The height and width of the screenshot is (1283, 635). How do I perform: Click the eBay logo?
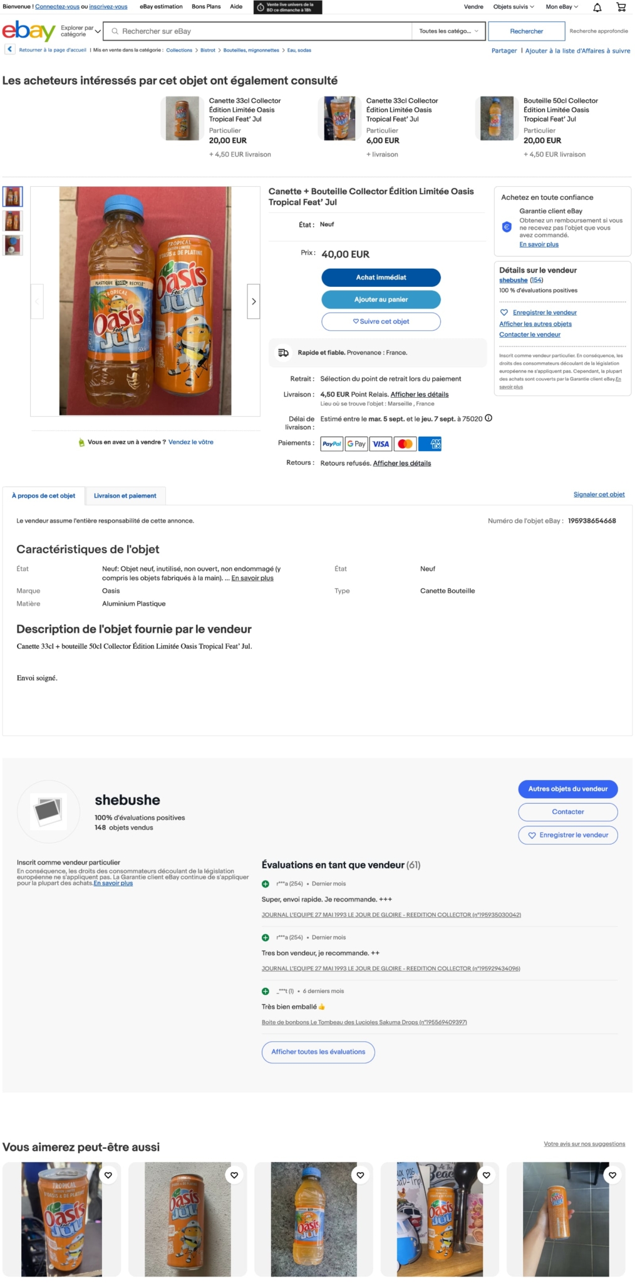pyautogui.click(x=29, y=31)
